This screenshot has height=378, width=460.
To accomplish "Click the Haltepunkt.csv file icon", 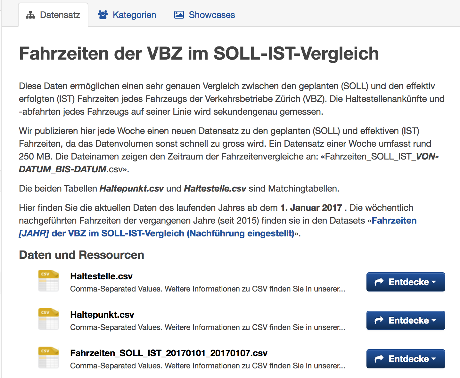I will (x=49, y=319).
